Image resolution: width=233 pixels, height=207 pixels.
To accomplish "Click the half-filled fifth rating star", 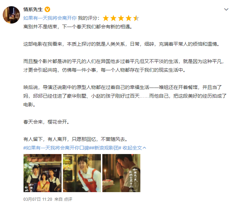I will pos(136,18).
